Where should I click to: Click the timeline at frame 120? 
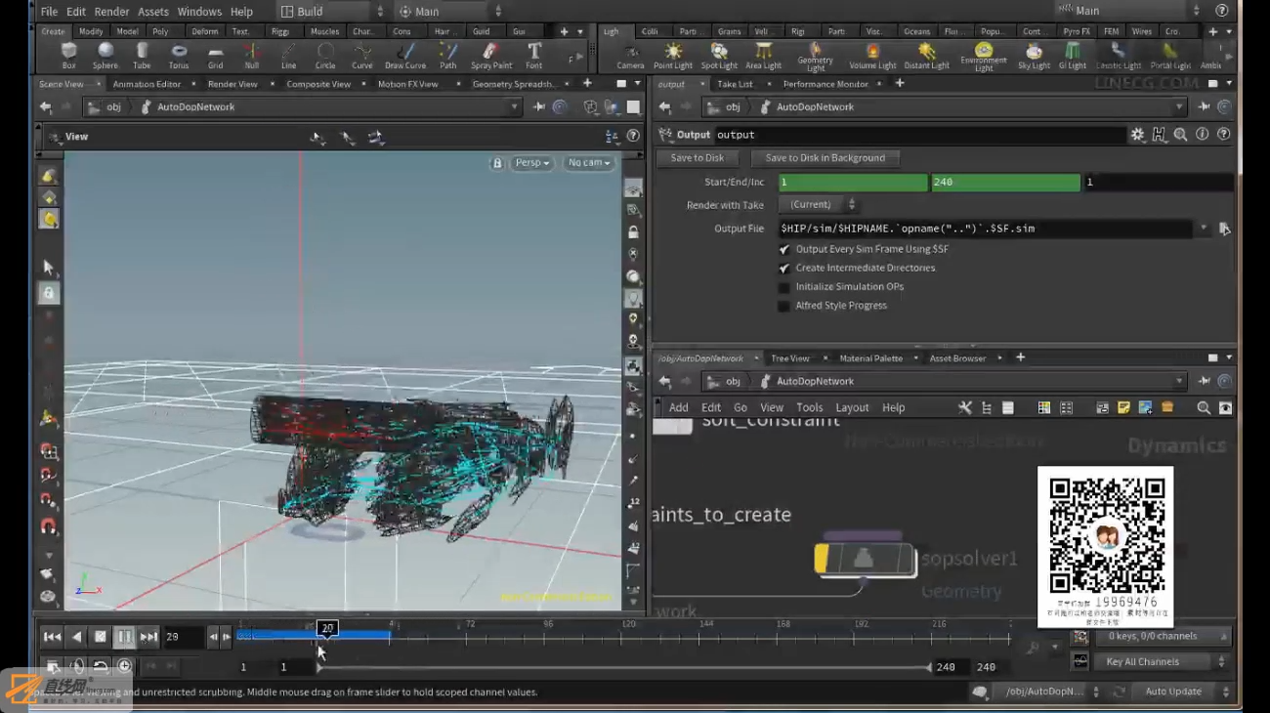(x=627, y=637)
